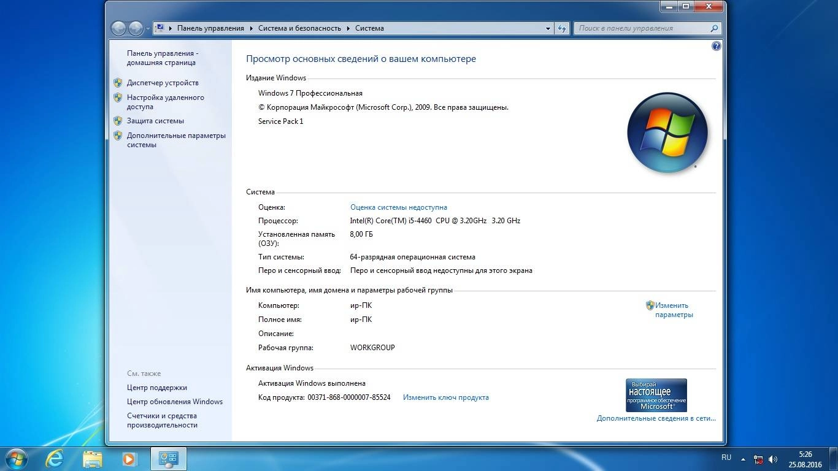Click the network tray icon
Viewport: 838px width, 471px height.
click(758, 459)
